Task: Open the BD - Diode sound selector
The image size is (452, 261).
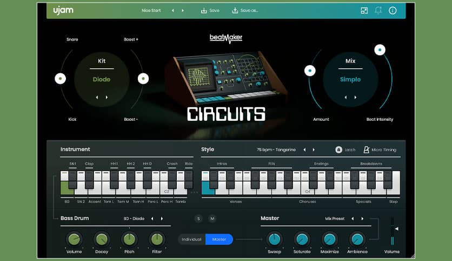Action: (134, 219)
